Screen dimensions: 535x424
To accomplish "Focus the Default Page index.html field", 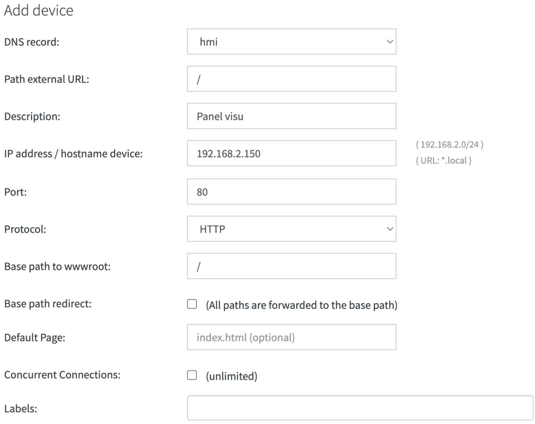I will [291, 337].
